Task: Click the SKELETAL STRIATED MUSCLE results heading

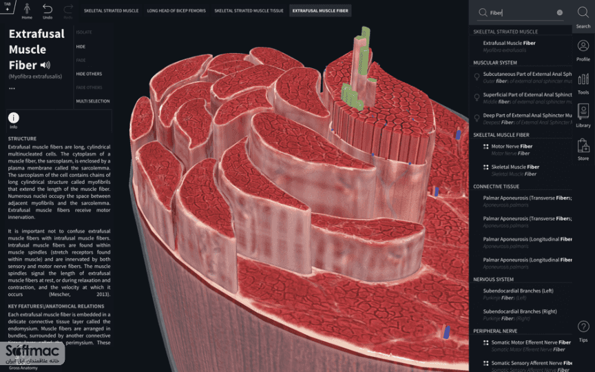Action: point(505,32)
